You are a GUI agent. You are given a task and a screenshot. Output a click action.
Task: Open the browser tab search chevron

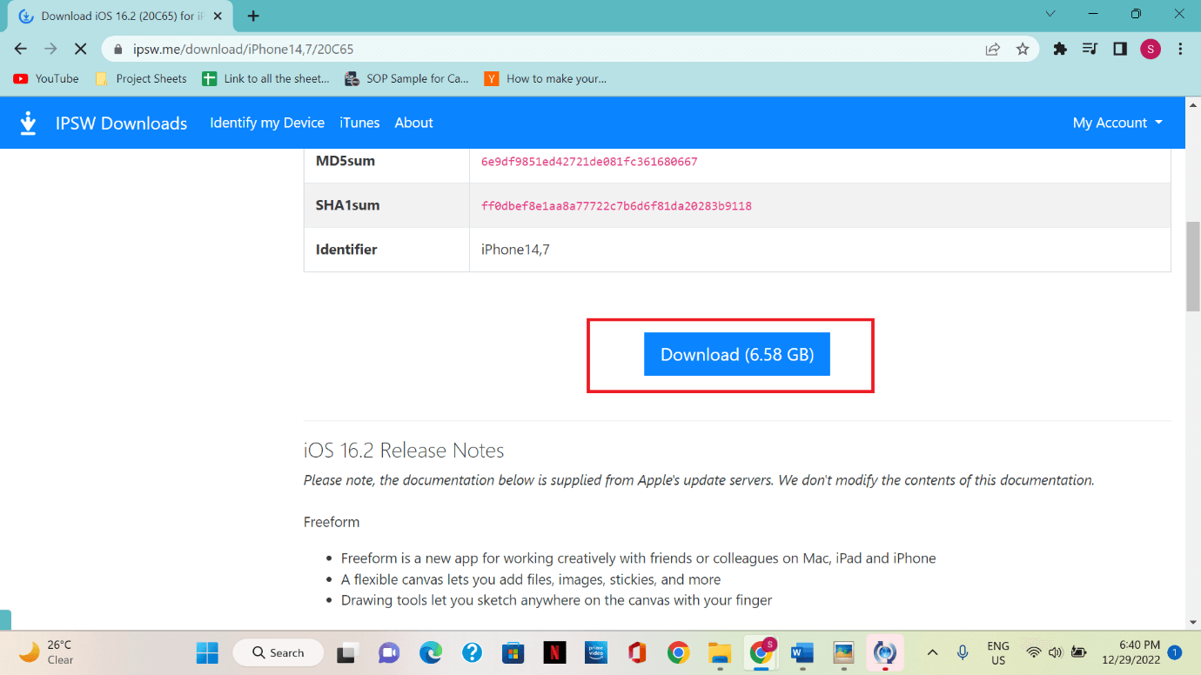click(1050, 15)
